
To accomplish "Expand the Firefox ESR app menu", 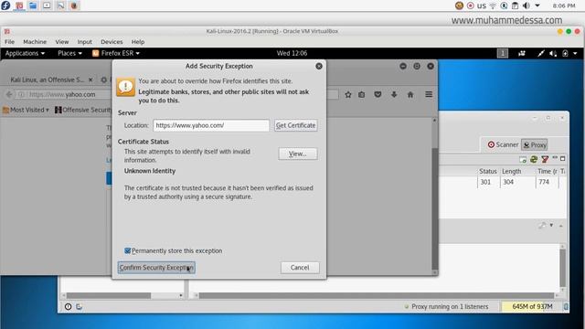I will [x=116, y=53].
